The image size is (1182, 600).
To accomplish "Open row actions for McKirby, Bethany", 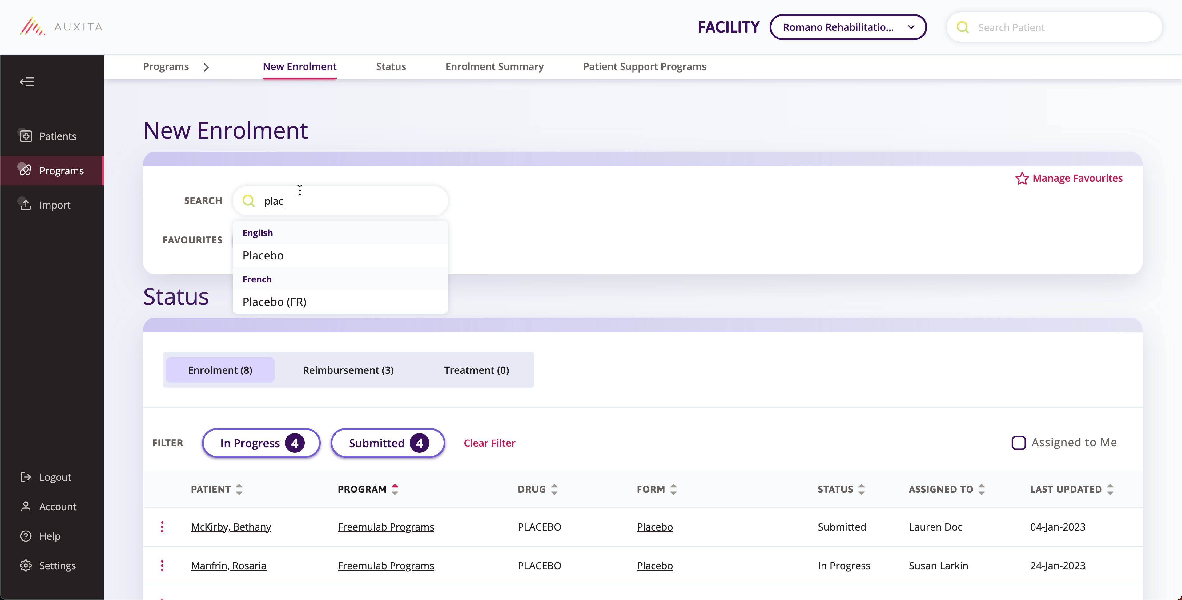I will (x=162, y=527).
